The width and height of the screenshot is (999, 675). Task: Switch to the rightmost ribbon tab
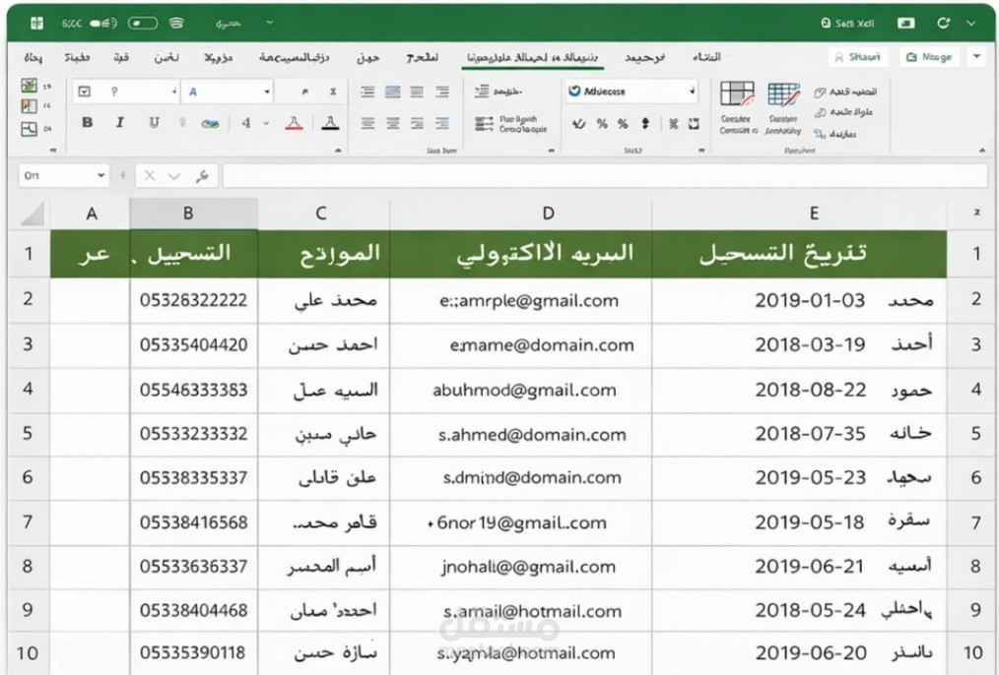point(706,57)
